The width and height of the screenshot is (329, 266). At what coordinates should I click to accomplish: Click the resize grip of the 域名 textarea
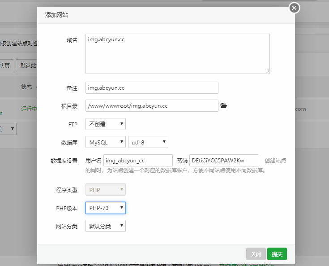click(267, 71)
